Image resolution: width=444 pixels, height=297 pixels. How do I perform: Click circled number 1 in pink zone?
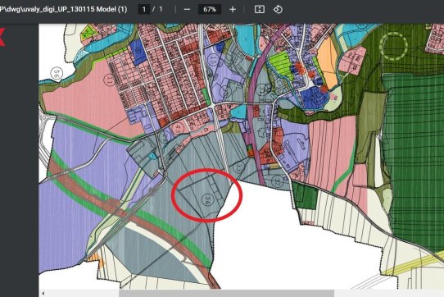(x=109, y=80)
